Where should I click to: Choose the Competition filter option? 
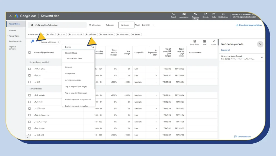(70, 74)
